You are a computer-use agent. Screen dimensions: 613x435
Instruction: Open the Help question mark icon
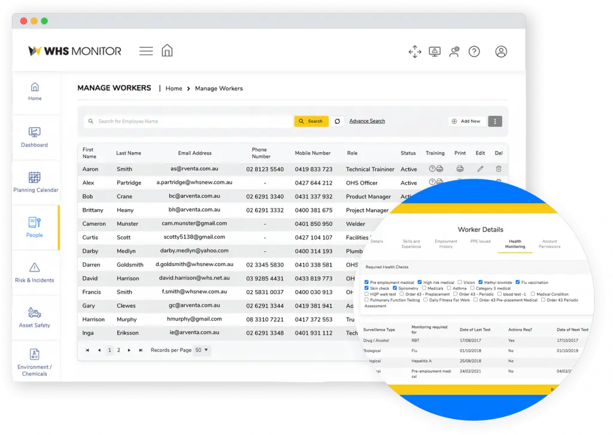click(x=474, y=52)
